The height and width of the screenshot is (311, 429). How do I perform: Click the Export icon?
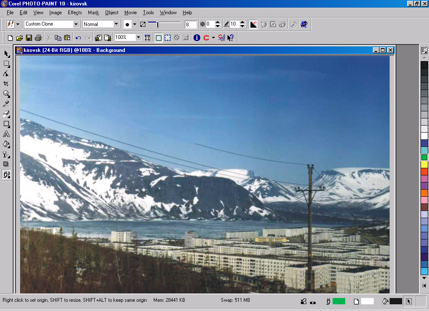(108, 38)
